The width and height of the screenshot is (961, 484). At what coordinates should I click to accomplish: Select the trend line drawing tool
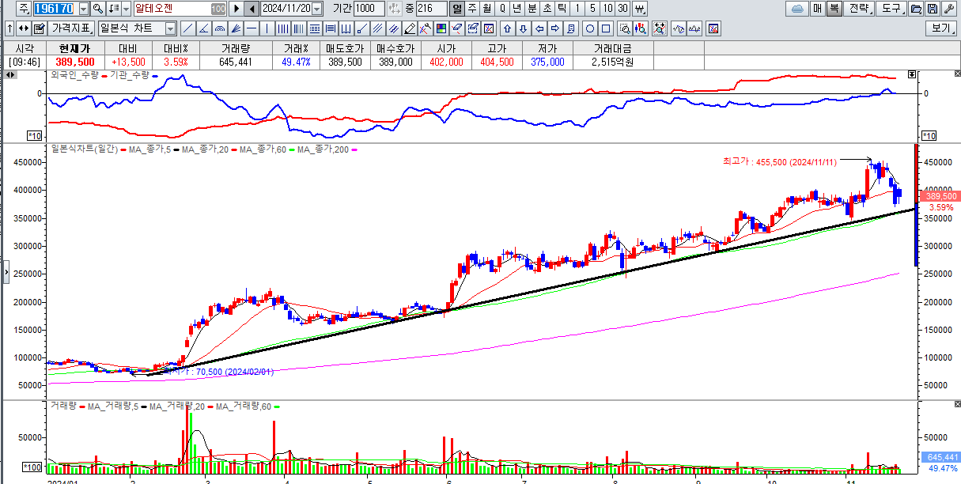(x=188, y=28)
